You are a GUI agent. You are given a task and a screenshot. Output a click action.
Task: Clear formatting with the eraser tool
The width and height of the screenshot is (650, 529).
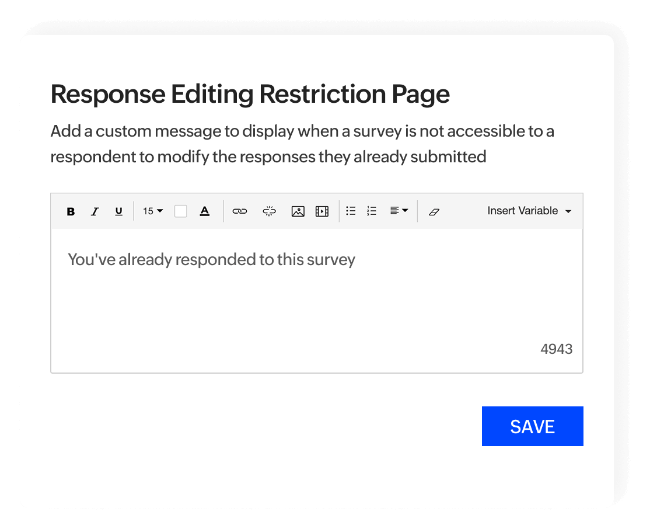pyautogui.click(x=434, y=211)
